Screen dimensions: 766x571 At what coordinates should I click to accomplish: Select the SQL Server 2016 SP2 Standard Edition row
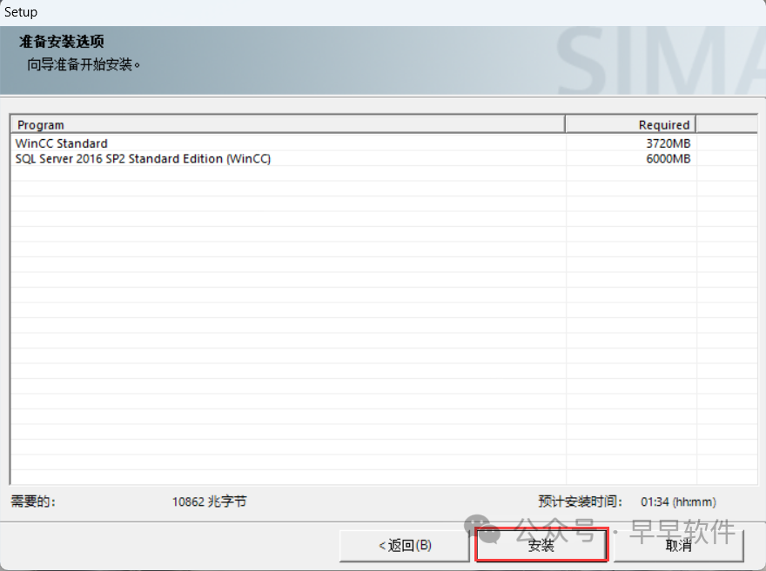(x=143, y=158)
